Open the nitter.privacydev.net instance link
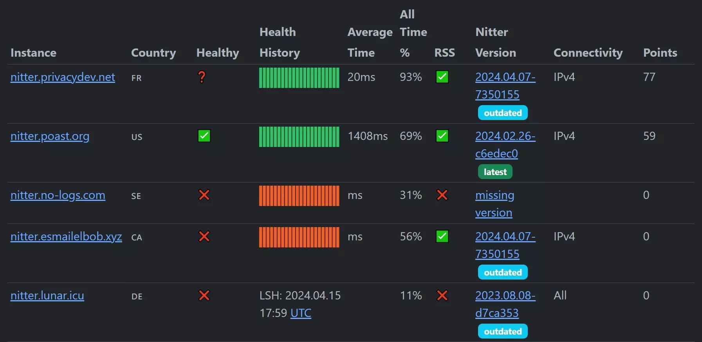The image size is (702, 342). coord(63,77)
